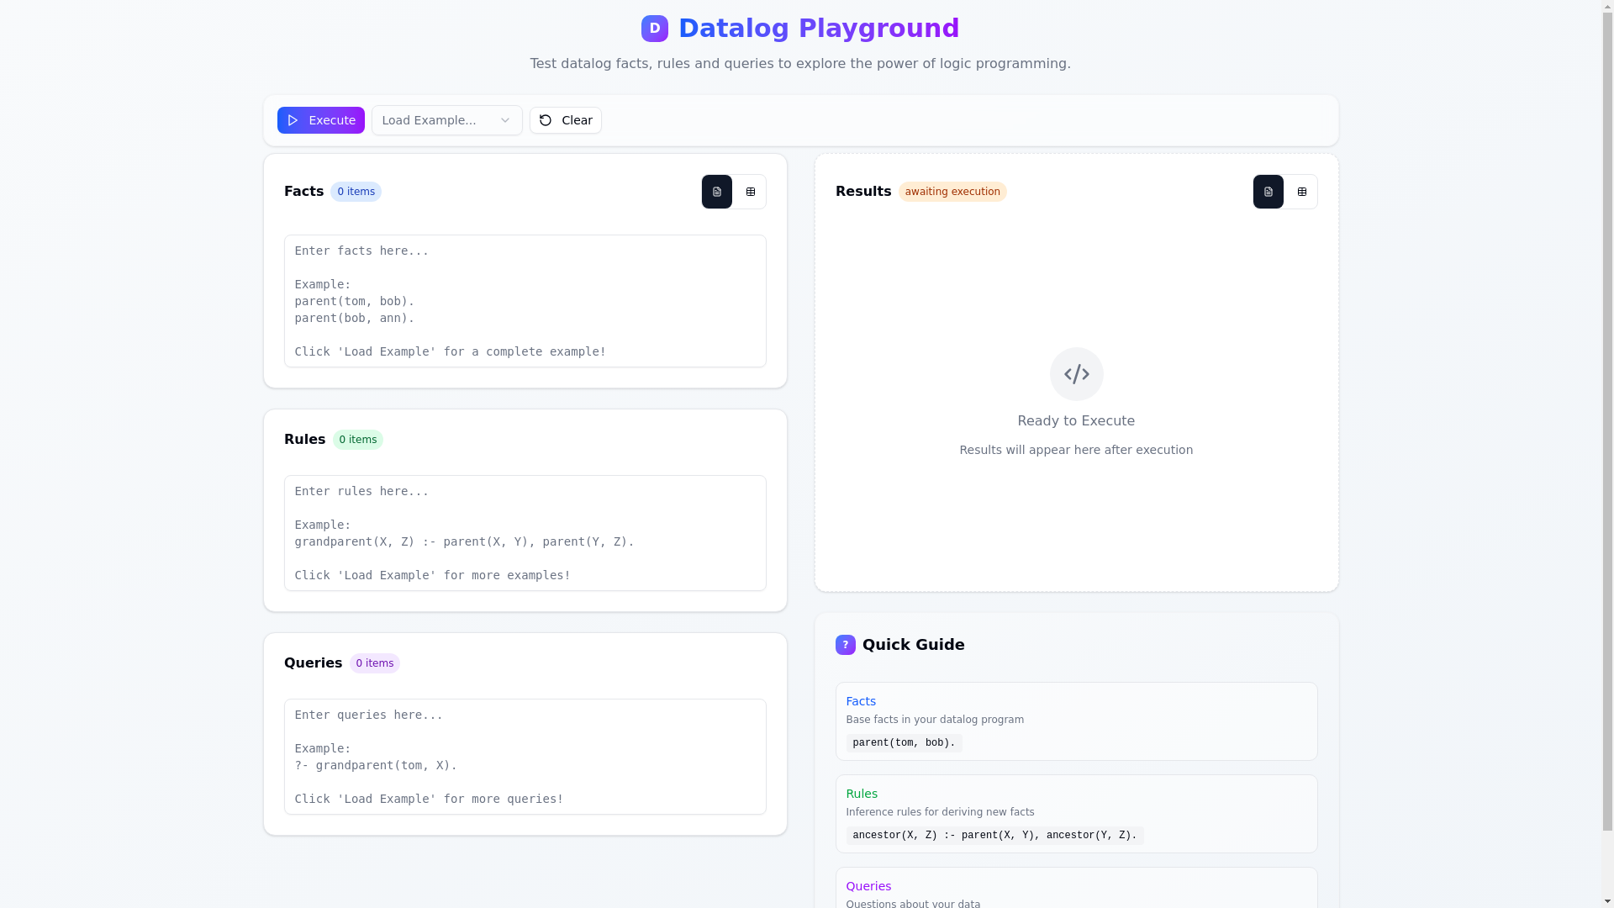Viewport: 1614px width, 908px height.
Task: Click the Rules heading in Quick Guide
Action: click(862, 794)
